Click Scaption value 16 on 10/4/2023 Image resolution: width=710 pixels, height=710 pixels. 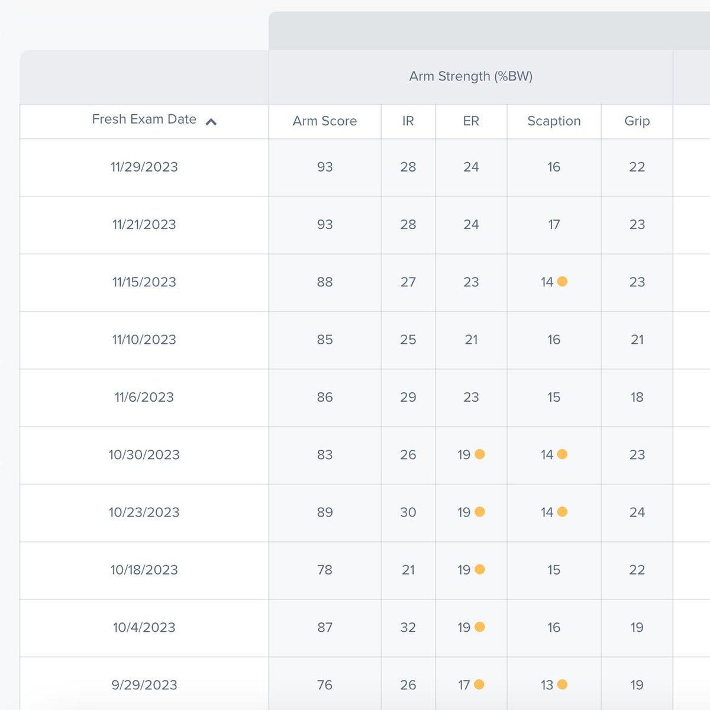coord(554,628)
